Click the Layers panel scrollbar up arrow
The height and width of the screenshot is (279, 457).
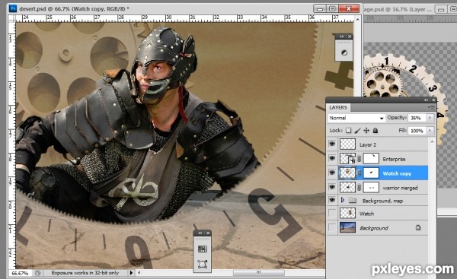click(432, 141)
